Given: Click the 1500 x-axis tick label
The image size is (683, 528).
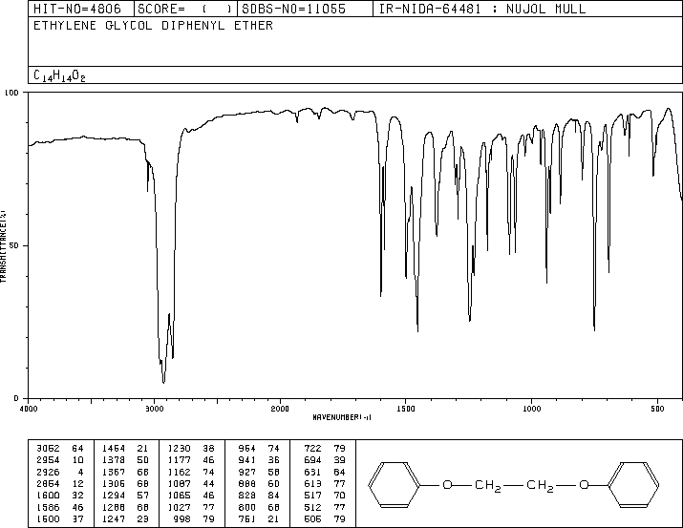Looking at the screenshot, I should pos(406,409).
